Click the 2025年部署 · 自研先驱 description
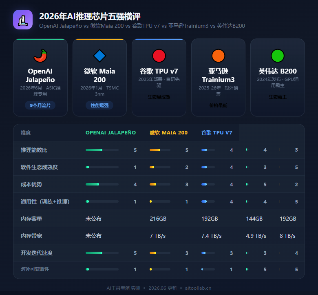The width and height of the screenshot is (318, 295). pos(159,83)
